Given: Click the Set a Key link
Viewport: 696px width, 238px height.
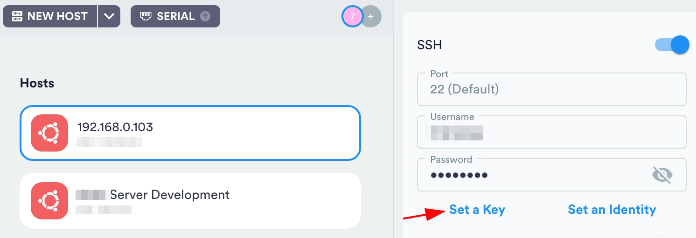Looking at the screenshot, I should tap(477, 210).
